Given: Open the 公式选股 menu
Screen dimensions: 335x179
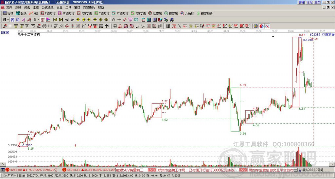Looking at the screenshot, I should [x=47, y=8].
